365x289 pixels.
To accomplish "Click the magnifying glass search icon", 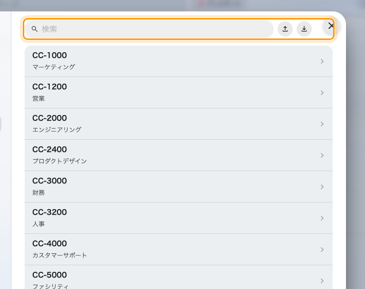I will tap(34, 29).
